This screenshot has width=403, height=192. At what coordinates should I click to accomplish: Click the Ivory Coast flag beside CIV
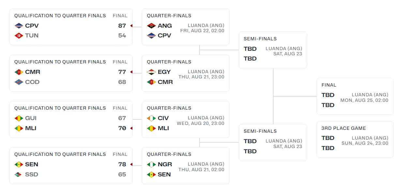[x=151, y=118]
